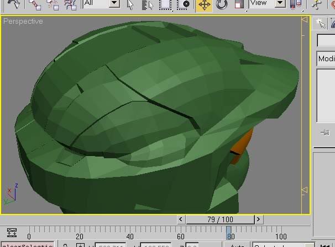Click frame 20 on the timeline ruler
Image resolution: width=335 pixels, height=247 pixels.
[x=80, y=237]
